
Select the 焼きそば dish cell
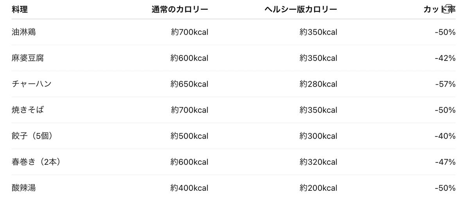point(28,110)
